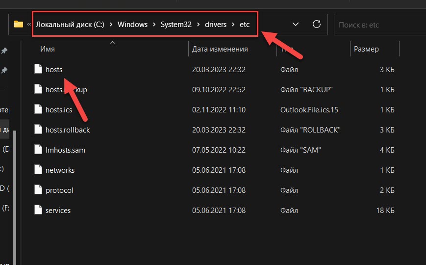This screenshot has height=265, width=426.
Task: Click the navigation pane scrollbar
Action: 15,198
